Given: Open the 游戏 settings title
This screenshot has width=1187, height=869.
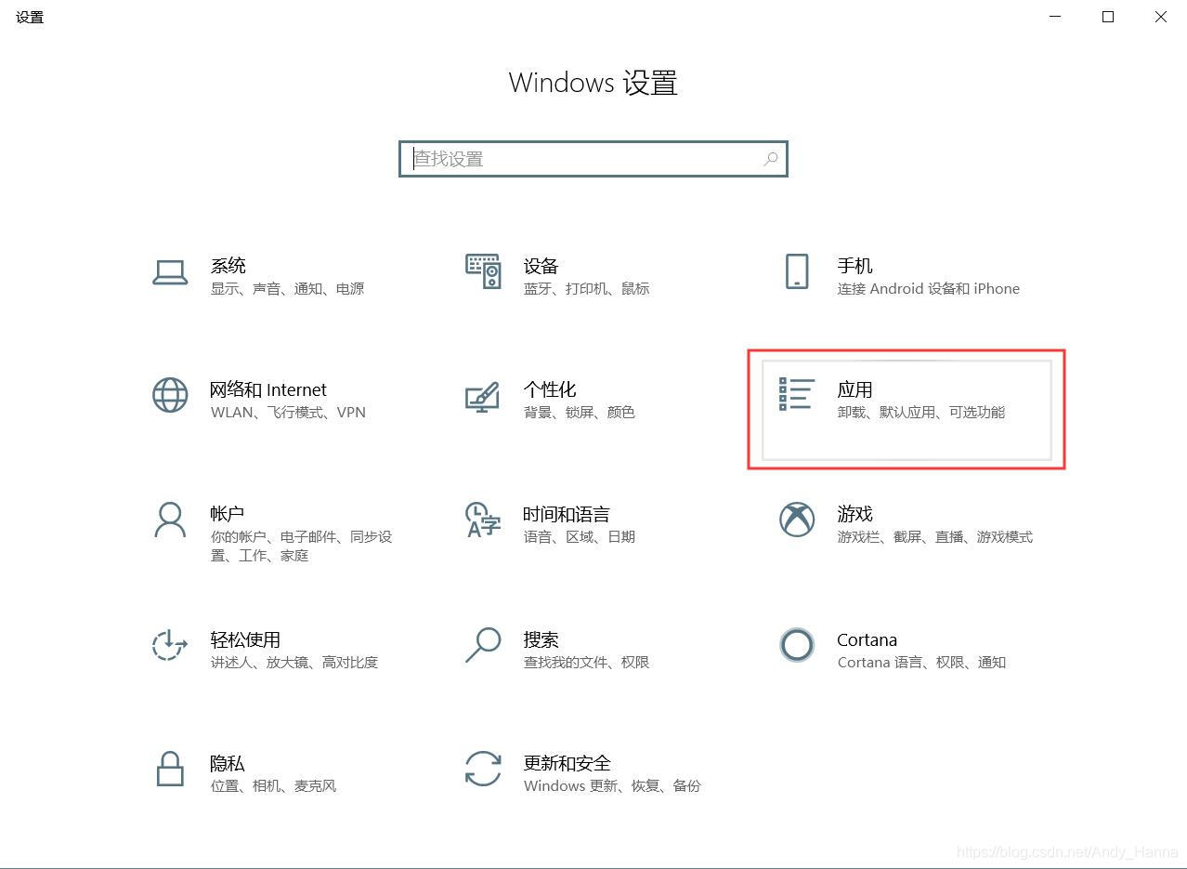Looking at the screenshot, I should click(854, 514).
